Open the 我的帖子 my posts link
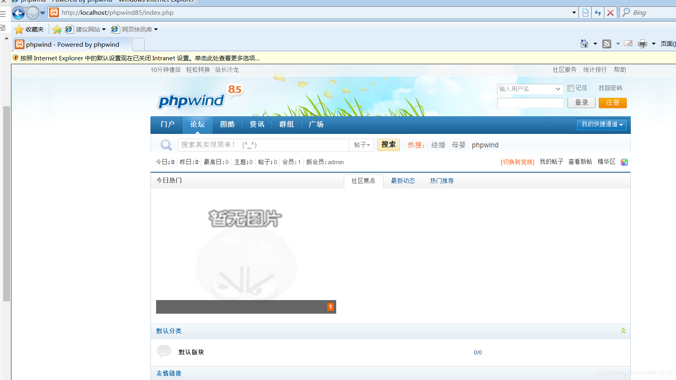 552,161
